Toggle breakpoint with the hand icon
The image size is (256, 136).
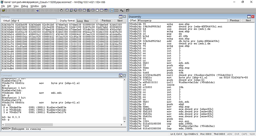click(61, 10)
